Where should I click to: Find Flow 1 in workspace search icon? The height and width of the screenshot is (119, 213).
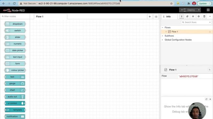click(x=210, y=70)
